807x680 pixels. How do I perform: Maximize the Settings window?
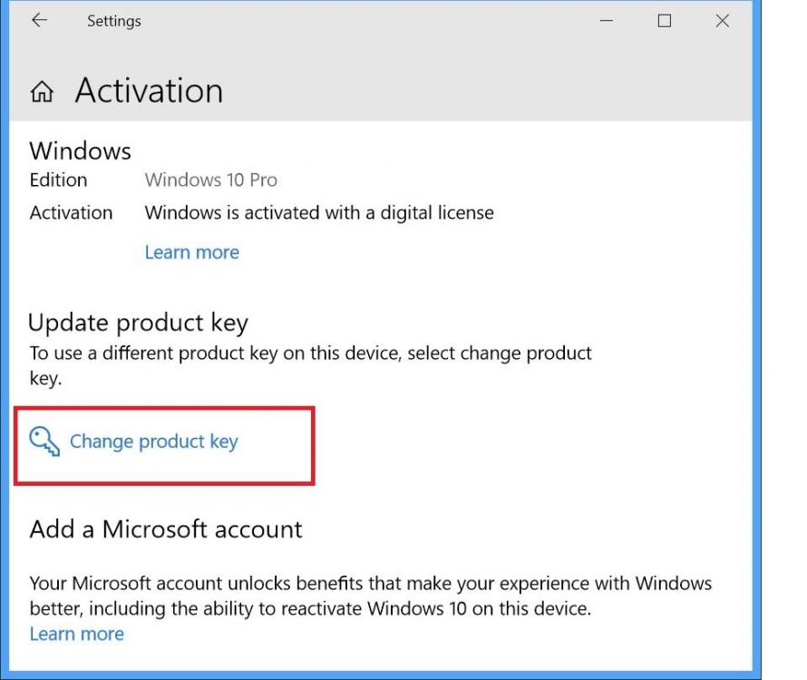coord(665,21)
